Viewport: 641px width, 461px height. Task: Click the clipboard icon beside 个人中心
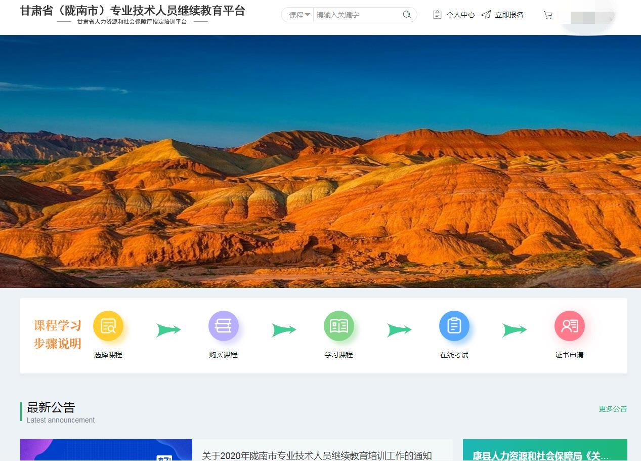pyautogui.click(x=437, y=15)
